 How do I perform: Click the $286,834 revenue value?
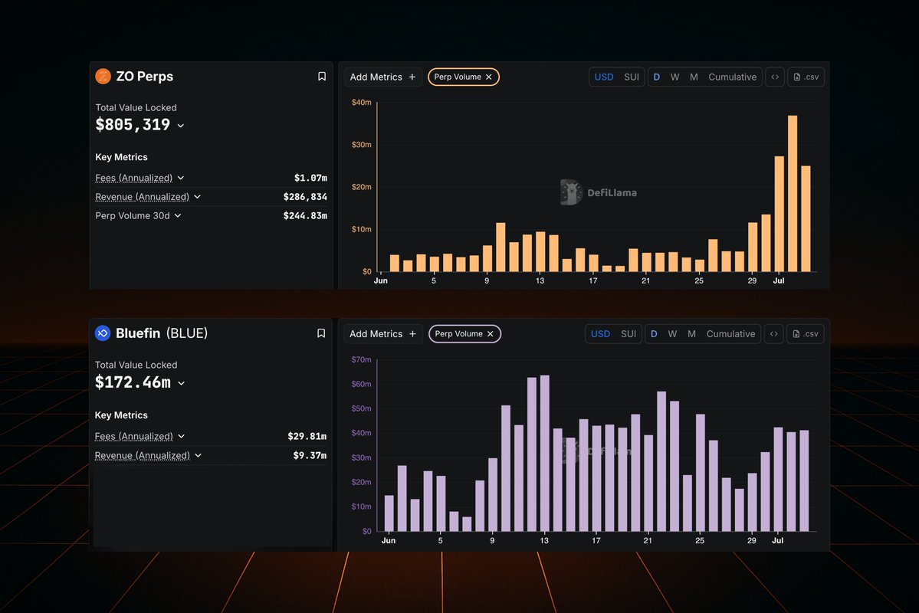coord(305,197)
